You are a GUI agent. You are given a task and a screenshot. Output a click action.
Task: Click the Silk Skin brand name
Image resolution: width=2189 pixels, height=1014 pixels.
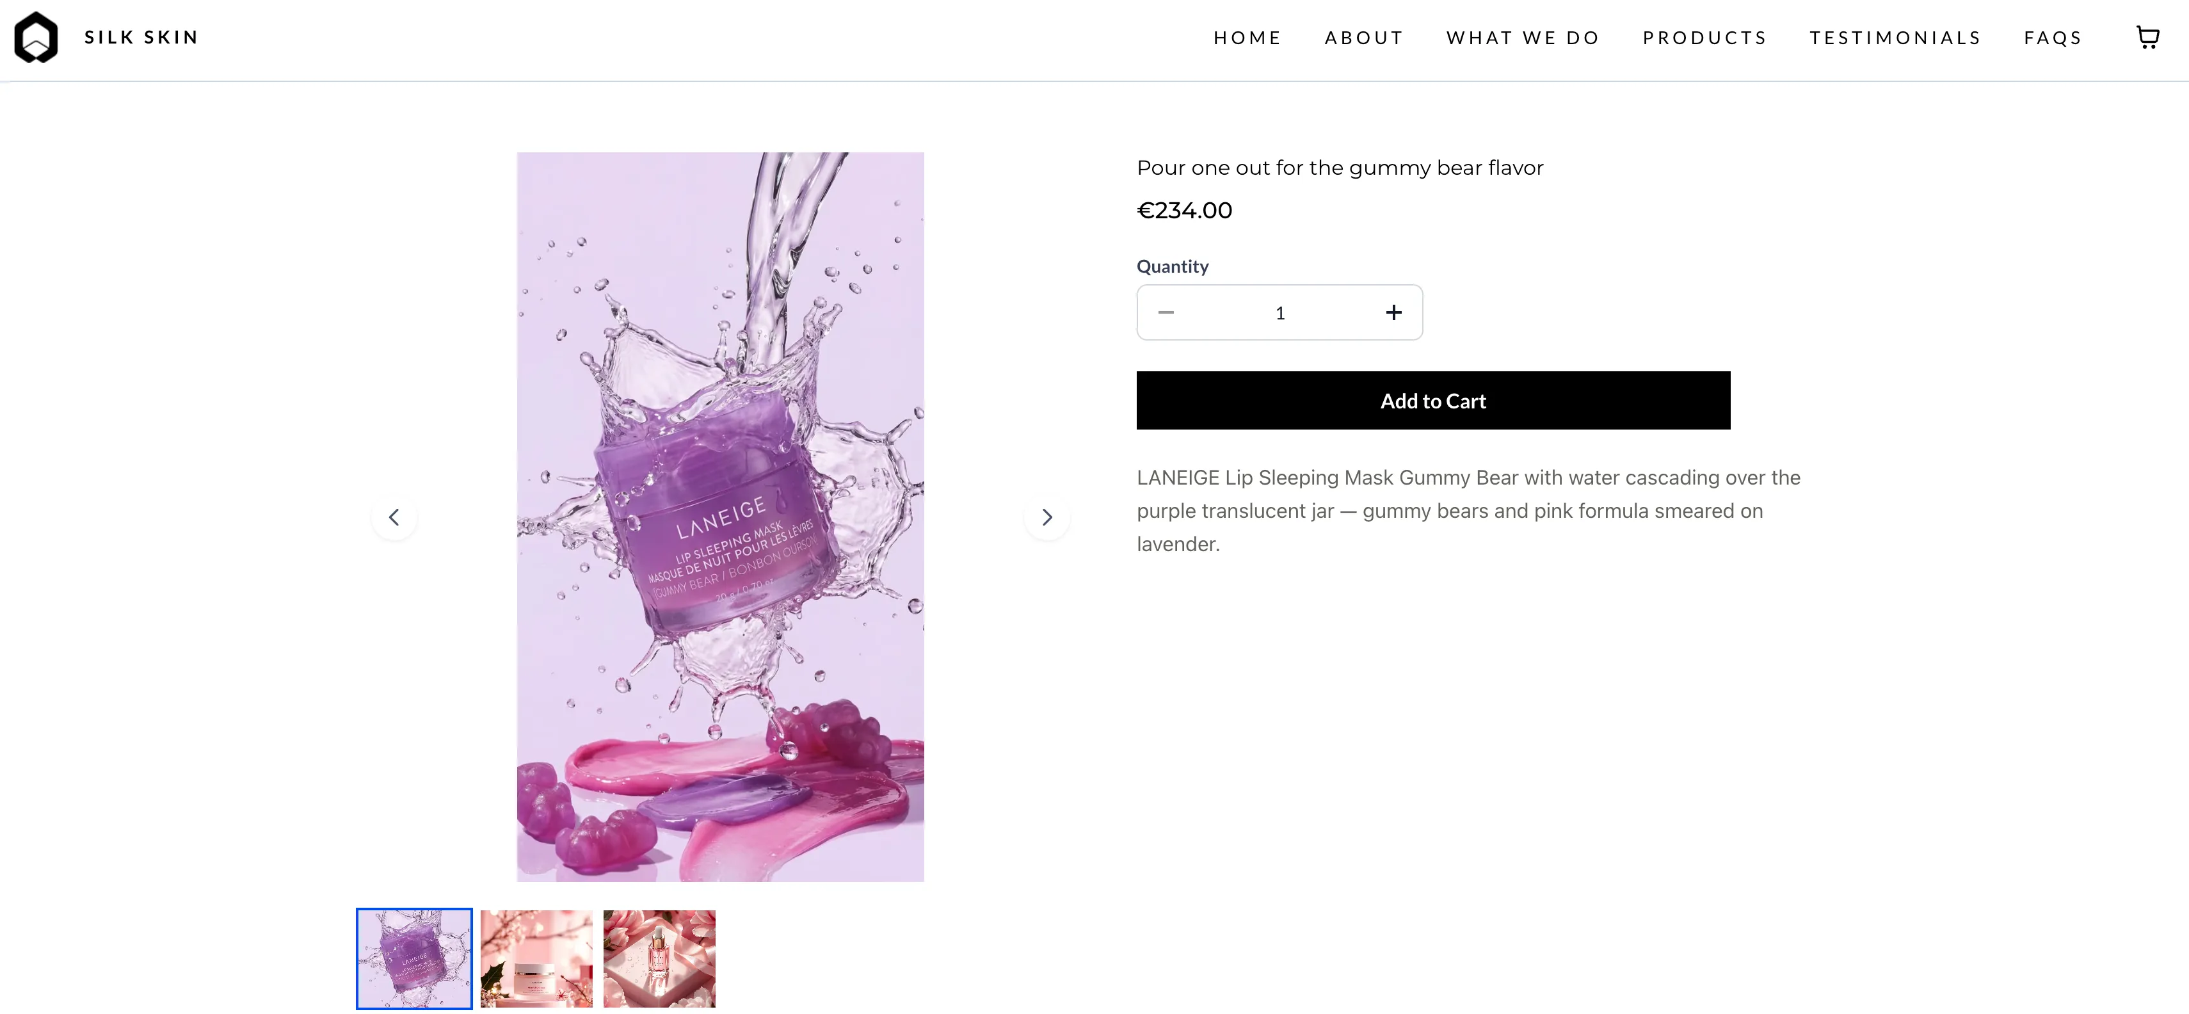(141, 37)
